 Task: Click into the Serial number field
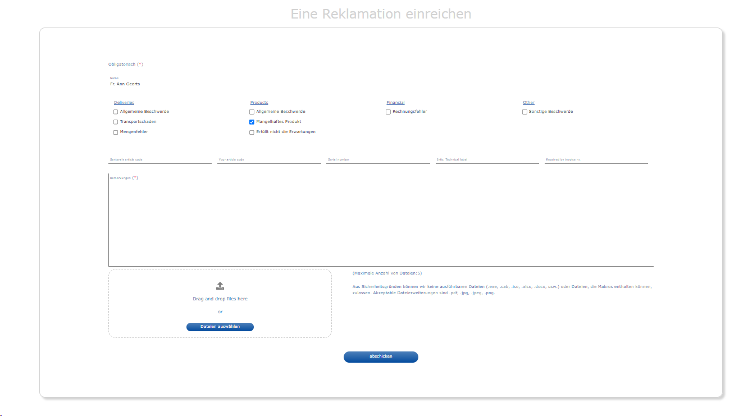tap(378, 160)
